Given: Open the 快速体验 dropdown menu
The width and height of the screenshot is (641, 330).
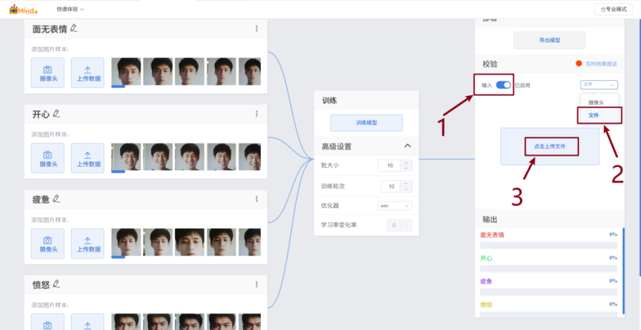Looking at the screenshot, I should tap(70, 9).
